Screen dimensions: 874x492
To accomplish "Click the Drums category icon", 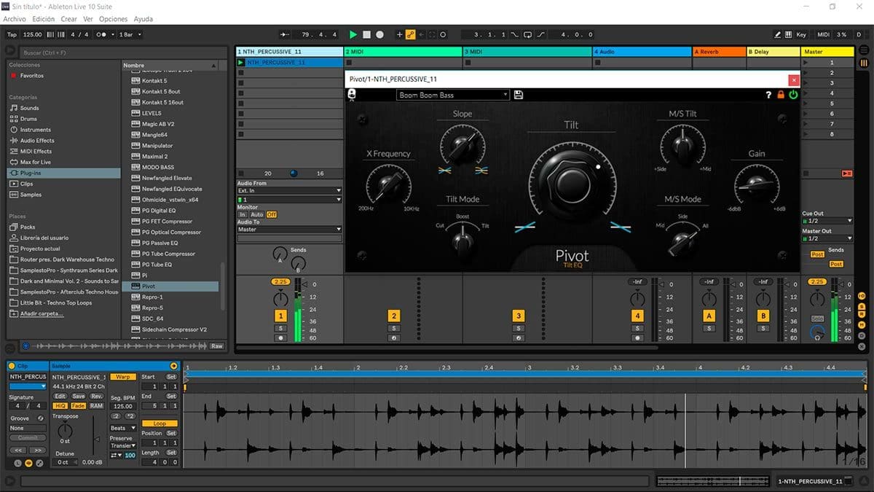I will tap(14, 119).
